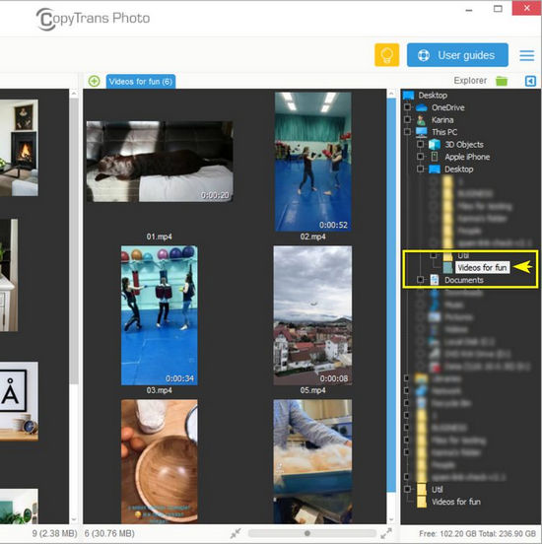Select the Documents entry in the tree
Screen dimensions: 542x544
pyautogui.click(x=463, y=280)
